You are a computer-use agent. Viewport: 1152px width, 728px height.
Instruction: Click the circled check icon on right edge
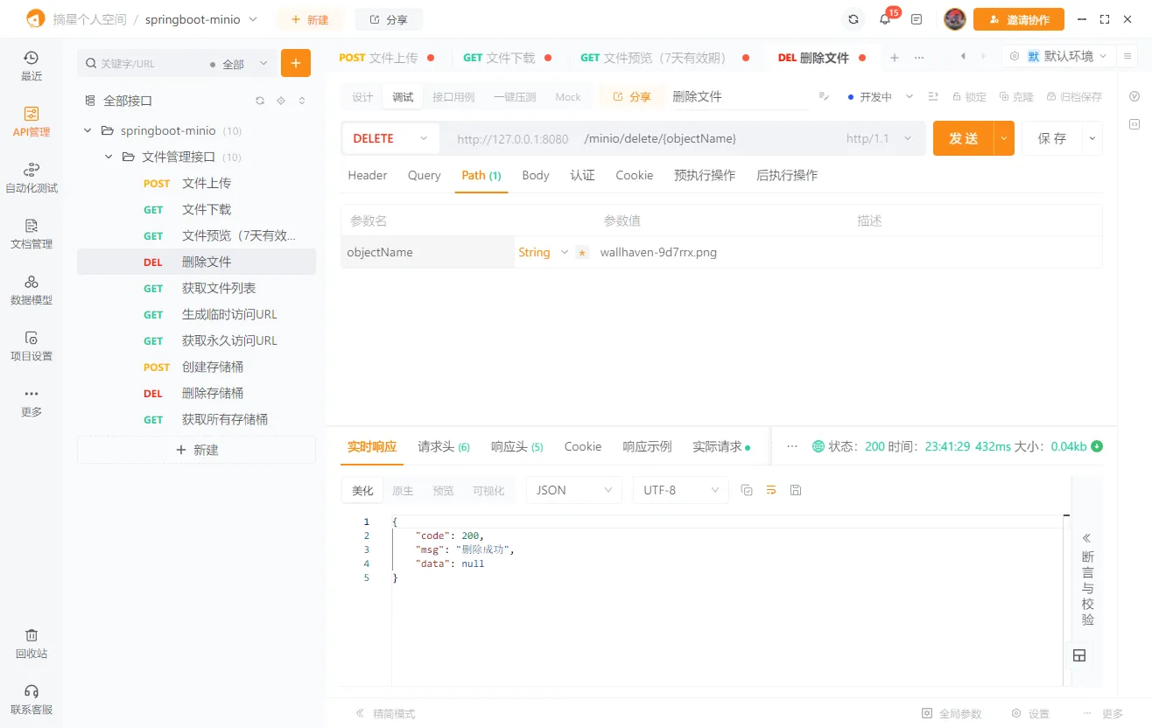click(x=1134, y=96)
